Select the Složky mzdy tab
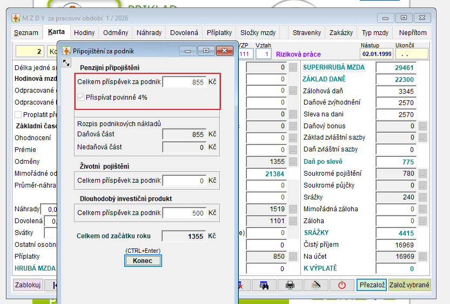 pos(258,33)
